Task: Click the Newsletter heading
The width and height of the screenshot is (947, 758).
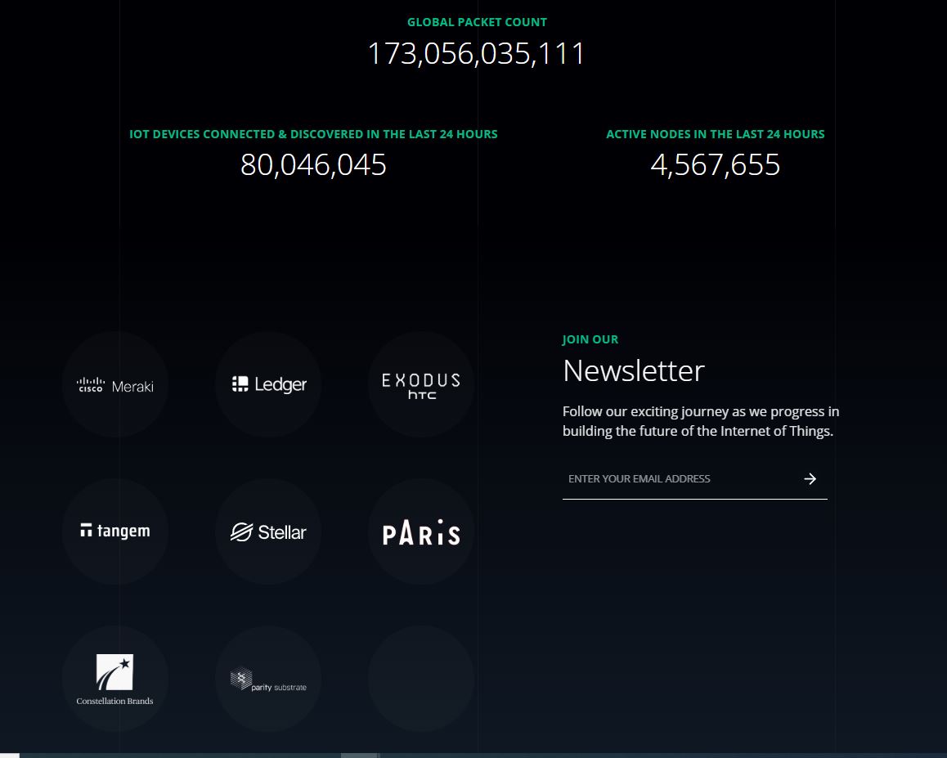Action: [634, 371]
